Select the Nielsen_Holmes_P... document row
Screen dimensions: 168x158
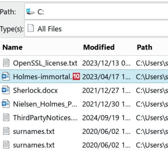pyautogui.click(x=84, y=104)
